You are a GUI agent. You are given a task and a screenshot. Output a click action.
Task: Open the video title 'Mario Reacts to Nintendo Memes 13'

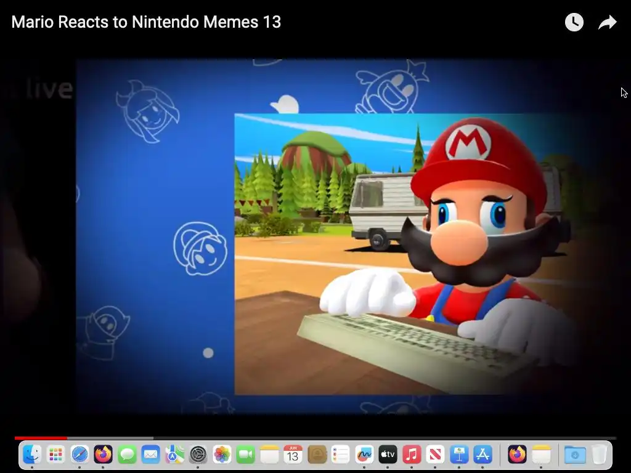pyautogui.click(x=146, y=22)
